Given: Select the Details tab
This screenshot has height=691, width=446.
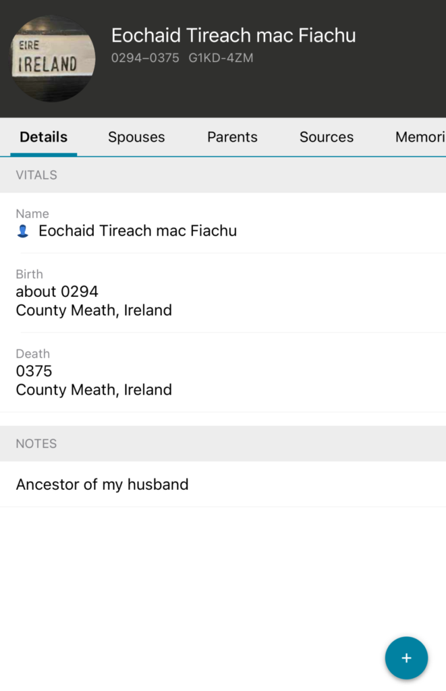Looking at the screenshot, I should [44, 137].
